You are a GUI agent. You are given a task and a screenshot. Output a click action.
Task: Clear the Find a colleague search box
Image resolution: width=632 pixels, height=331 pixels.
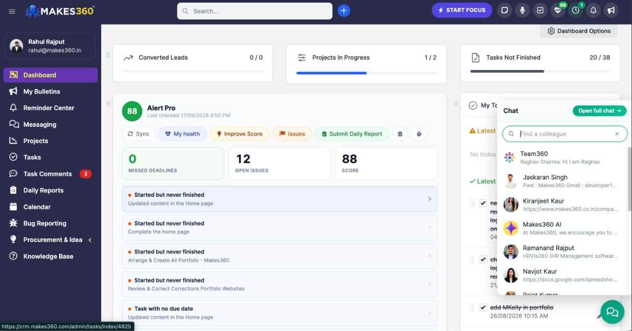(x=617, y=134)
